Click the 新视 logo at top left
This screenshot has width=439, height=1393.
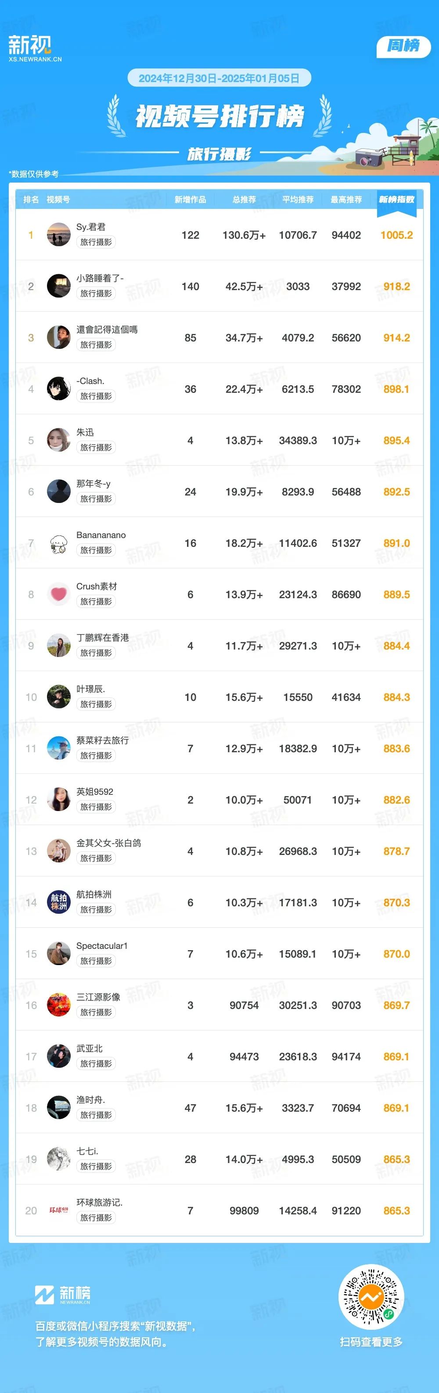(x=35, y=48)
